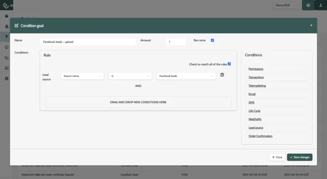Close the Condition goal dialog via X
This screenshot has height=179, width=327.
tap(311, 25)
